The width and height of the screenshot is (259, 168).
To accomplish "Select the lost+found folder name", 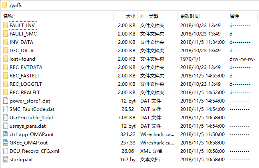I will [22, 59].
